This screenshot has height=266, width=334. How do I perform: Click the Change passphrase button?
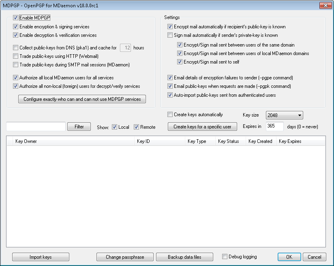(x=125, y=257)
